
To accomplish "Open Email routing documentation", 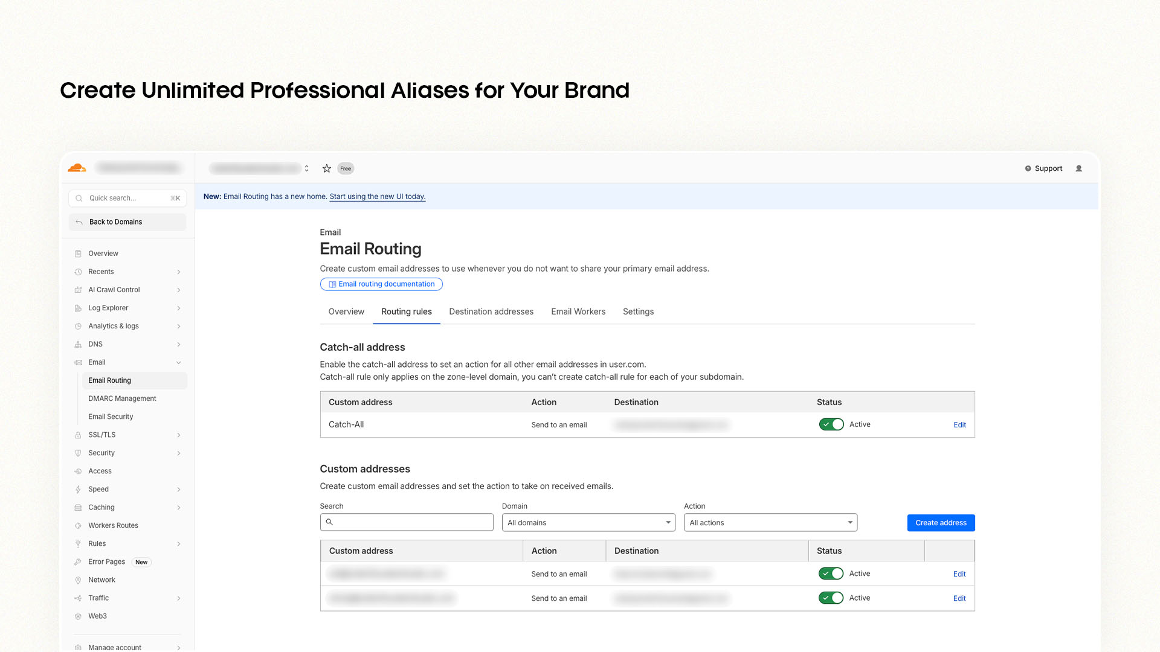I will [x=381, y=284].
